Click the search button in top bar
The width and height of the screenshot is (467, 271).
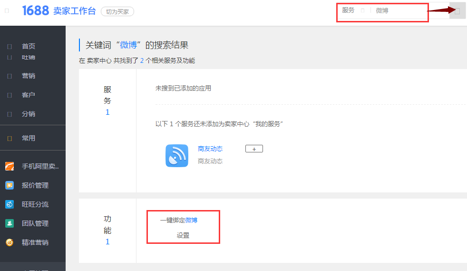click(x=457, y=11)
